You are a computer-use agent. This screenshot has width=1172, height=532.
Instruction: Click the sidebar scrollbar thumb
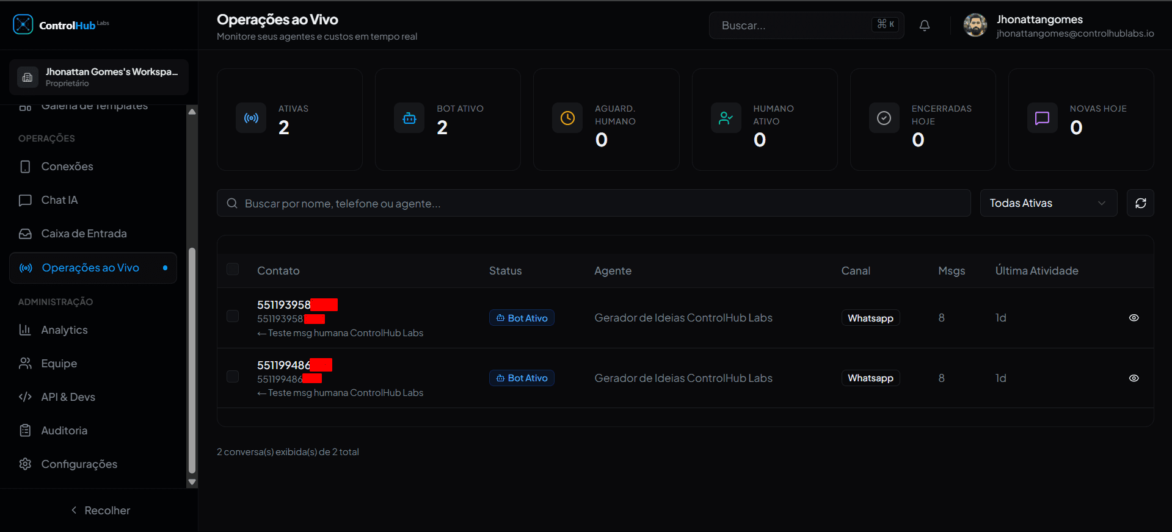(x=192, y=361)
